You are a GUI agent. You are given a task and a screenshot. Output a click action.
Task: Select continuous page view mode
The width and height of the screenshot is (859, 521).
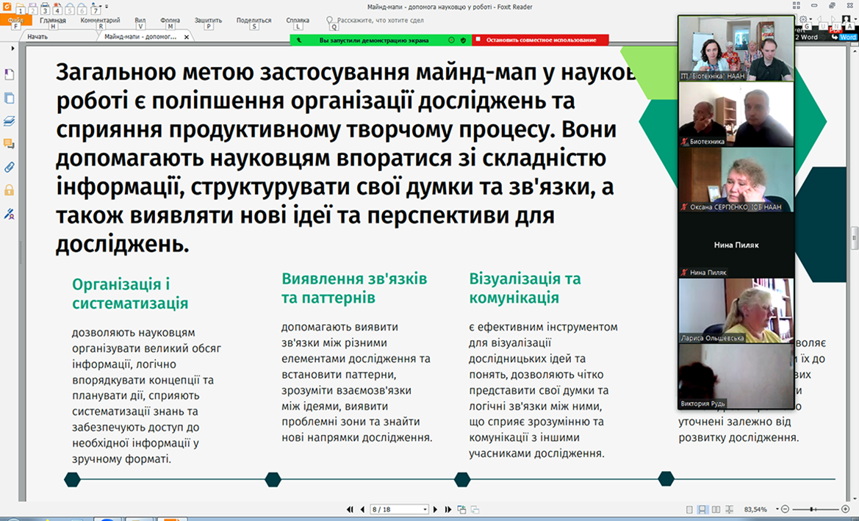coord(702,509)
